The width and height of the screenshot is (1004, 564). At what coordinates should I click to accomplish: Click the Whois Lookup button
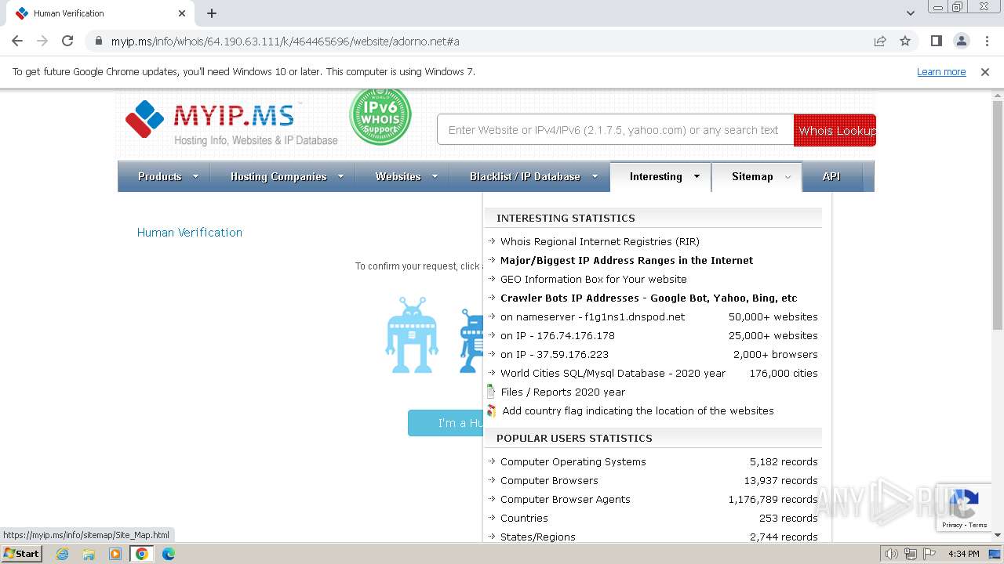[835, 130]
